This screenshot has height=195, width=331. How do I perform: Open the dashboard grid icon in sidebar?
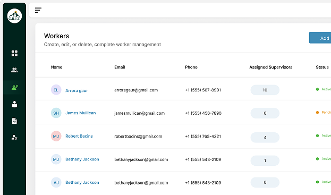click(14, 53)
